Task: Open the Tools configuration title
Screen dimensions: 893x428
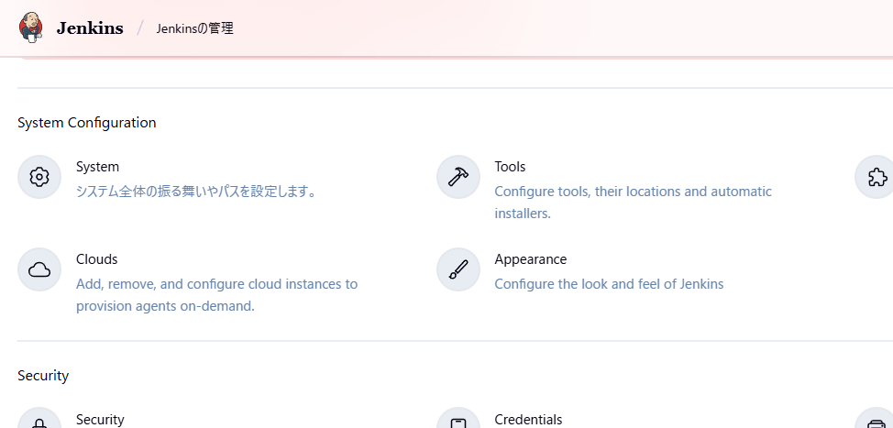Action: (510, 167)
